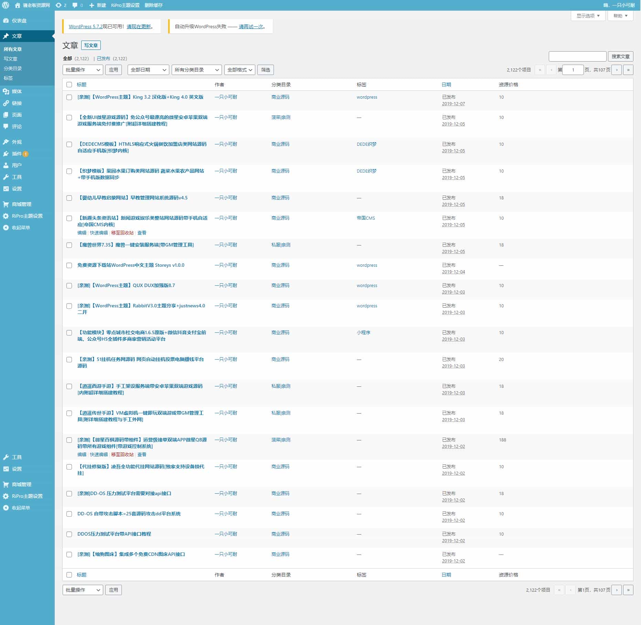Click the Appearance (外观) brush icon
Screen dimensions: 641x625
click(6, 142)
